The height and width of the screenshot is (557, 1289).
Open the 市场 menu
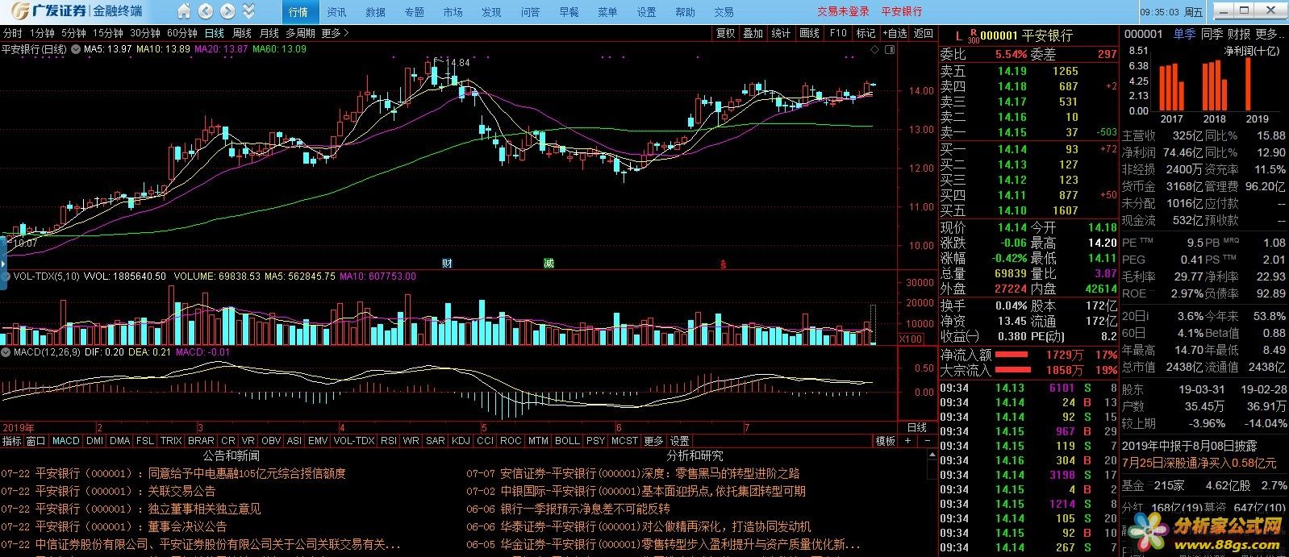[453, 12]
